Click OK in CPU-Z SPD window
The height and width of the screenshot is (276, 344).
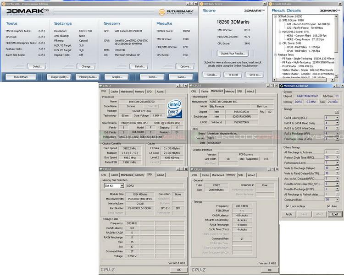tap(179, 270)
